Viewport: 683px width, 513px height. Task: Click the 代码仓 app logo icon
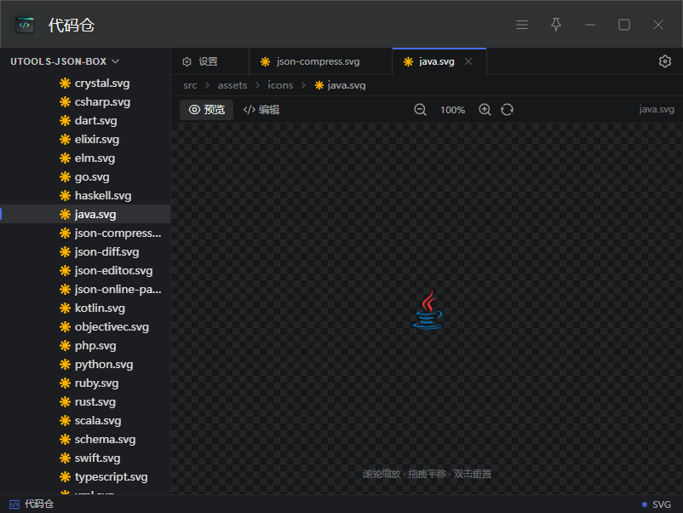(x=25, y=25)
